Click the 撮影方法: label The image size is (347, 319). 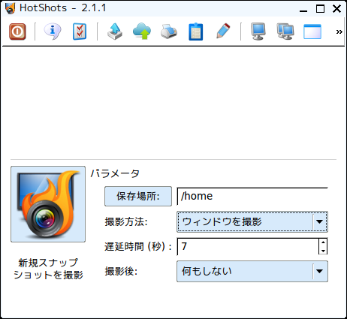(126, 221)
